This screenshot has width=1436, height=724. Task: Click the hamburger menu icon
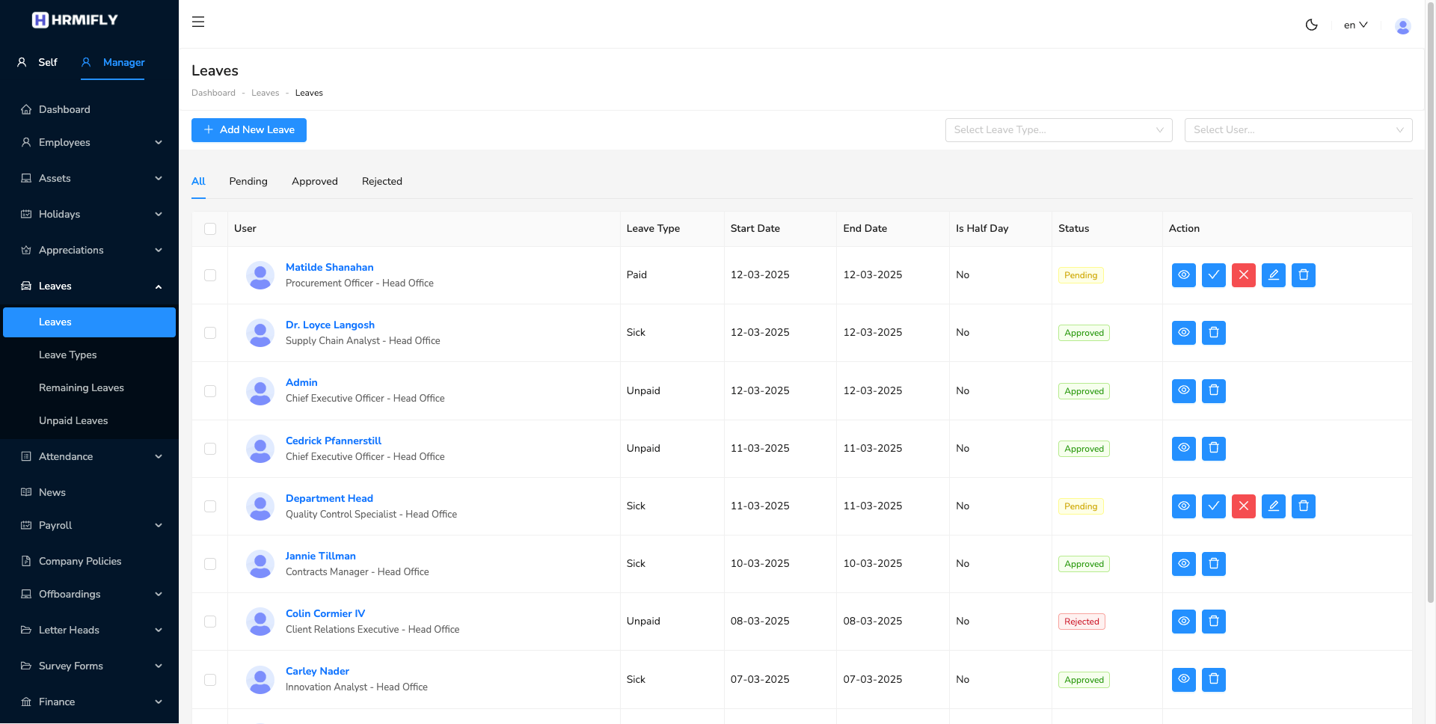tap(198, 22)
